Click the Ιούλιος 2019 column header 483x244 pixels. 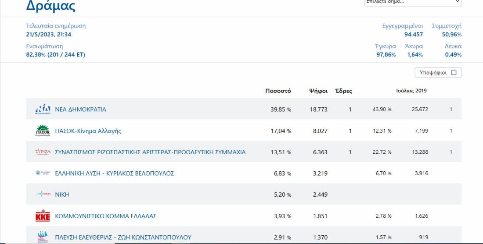pos(411,91)
